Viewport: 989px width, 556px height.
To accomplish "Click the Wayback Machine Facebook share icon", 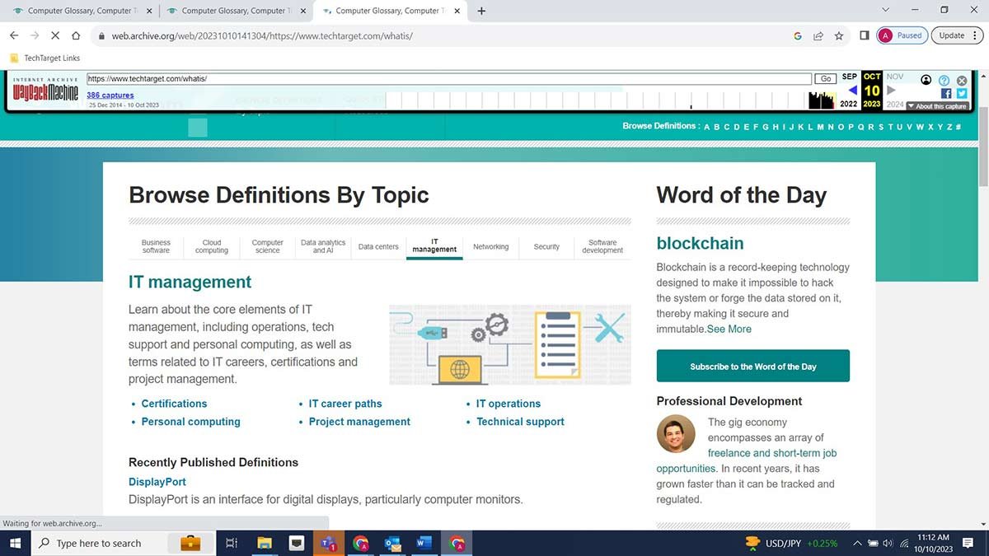I will point(945,94).
